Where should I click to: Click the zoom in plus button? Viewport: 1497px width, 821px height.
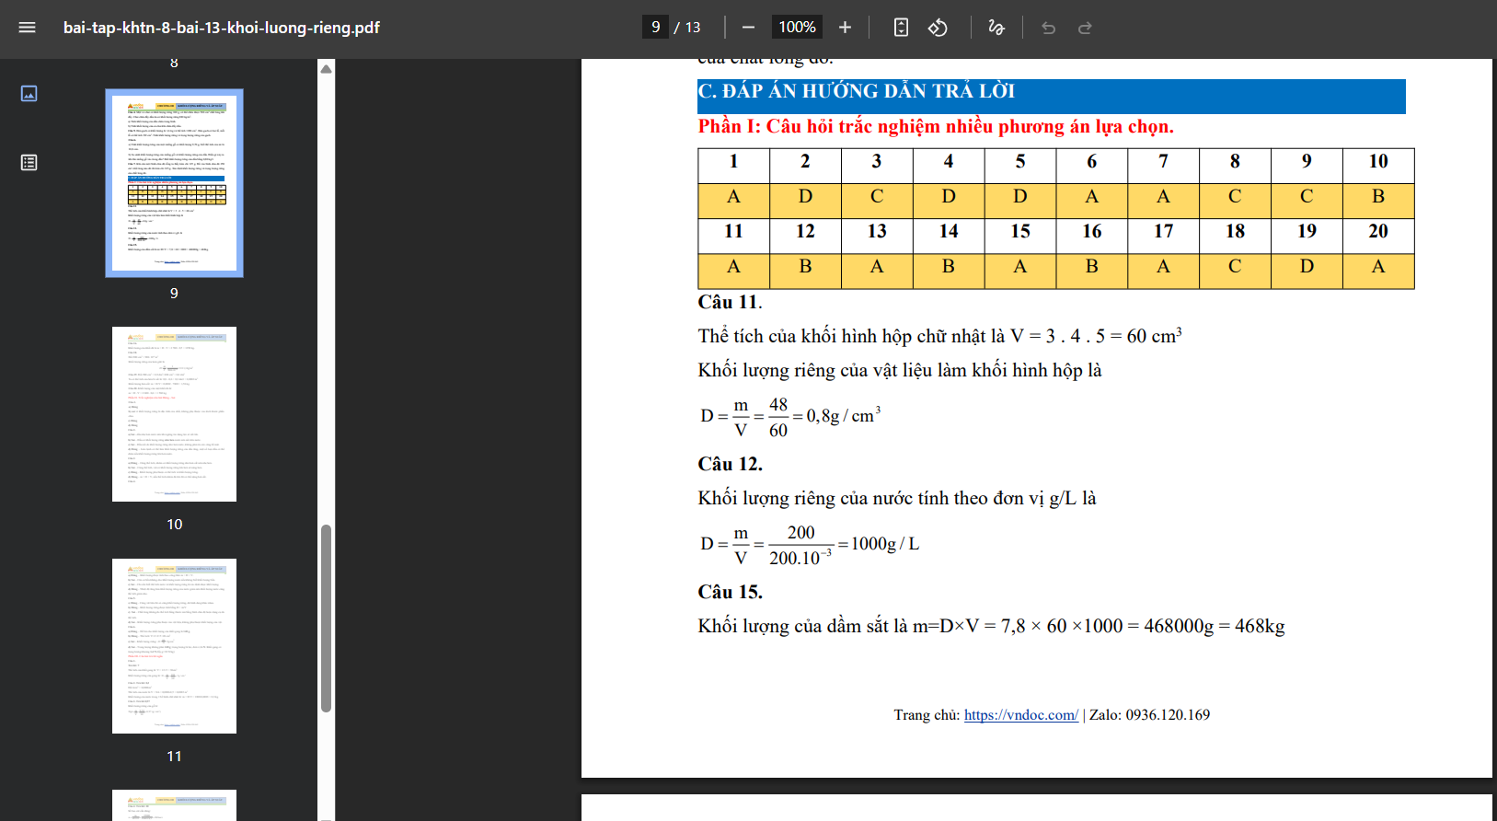[845, 28]
